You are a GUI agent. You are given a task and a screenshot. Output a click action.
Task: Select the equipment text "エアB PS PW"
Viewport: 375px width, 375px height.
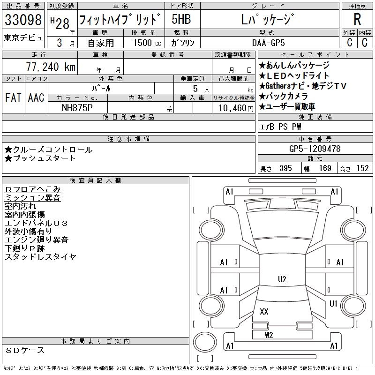click(281, 127)
